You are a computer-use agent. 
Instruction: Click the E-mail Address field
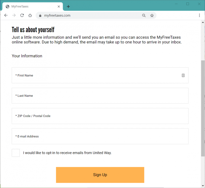(100, 136)
